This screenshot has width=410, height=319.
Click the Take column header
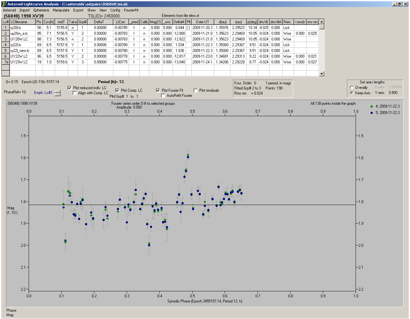pyautogui.click(x=73, y=22)
